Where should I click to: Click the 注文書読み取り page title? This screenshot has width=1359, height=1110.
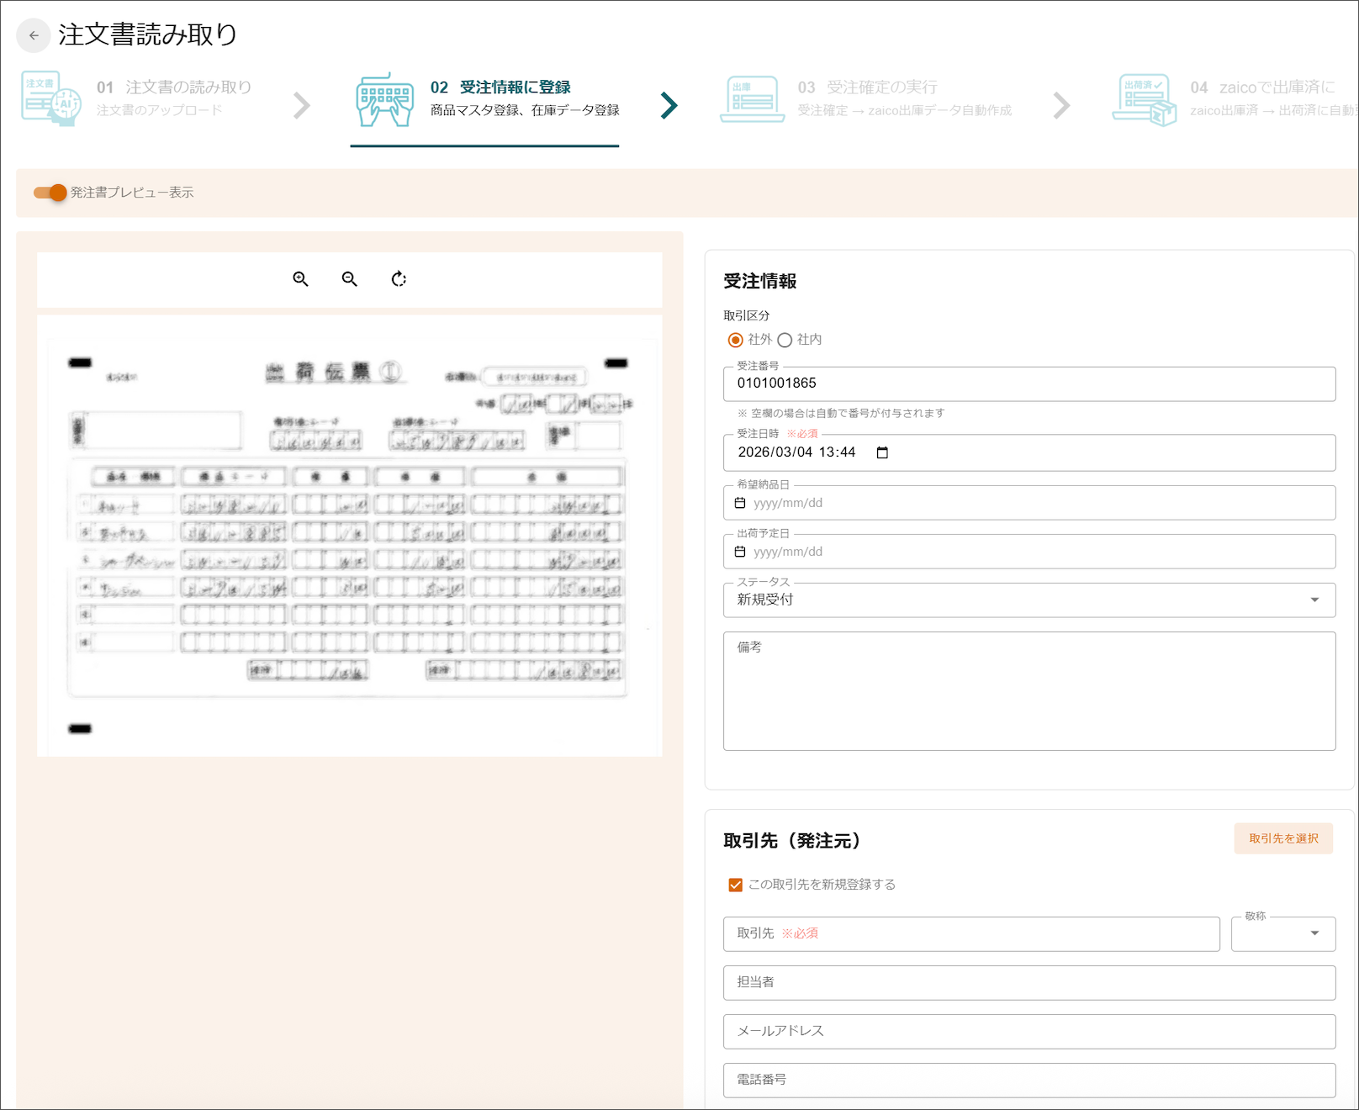pos(147,34)
